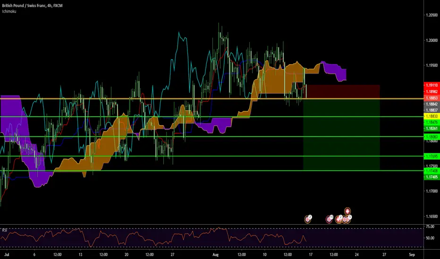This screenshot has height=259, width=440.
Task: Click the green 1.17695 price label
Action: 432,156
